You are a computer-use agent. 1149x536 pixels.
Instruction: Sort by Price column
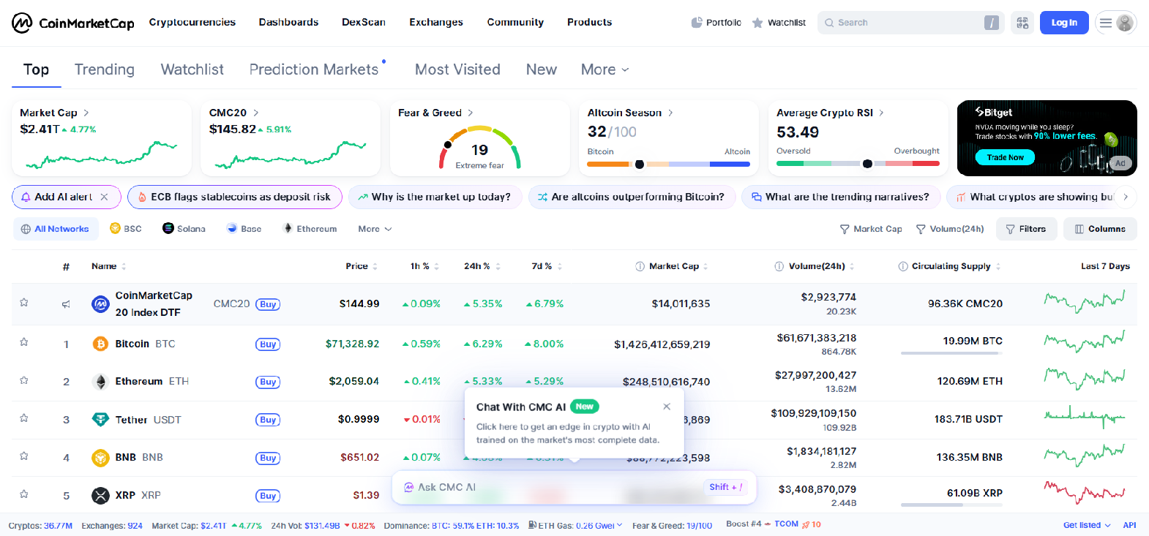(362, 266)
